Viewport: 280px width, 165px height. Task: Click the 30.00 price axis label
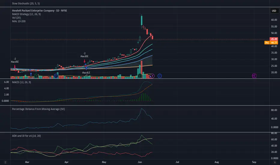point(274,59)
